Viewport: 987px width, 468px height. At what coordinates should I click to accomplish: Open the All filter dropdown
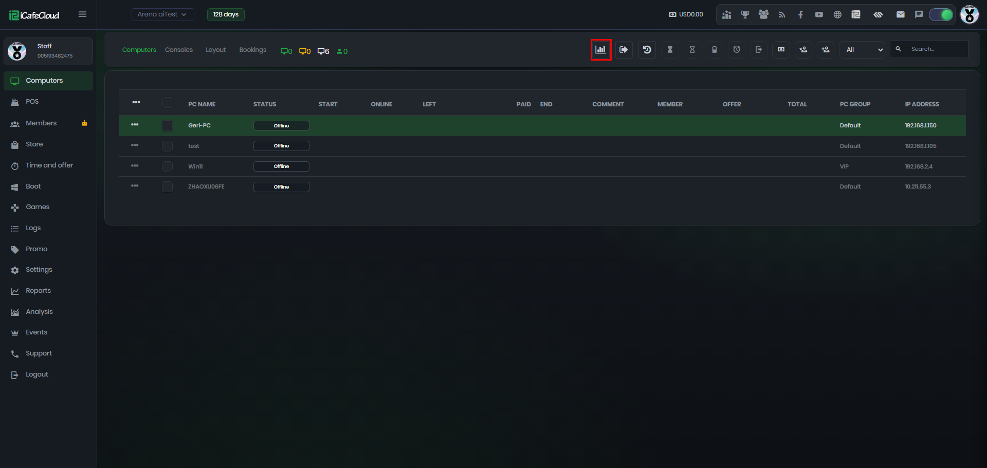pyautogui.click(x=862, y=50)
